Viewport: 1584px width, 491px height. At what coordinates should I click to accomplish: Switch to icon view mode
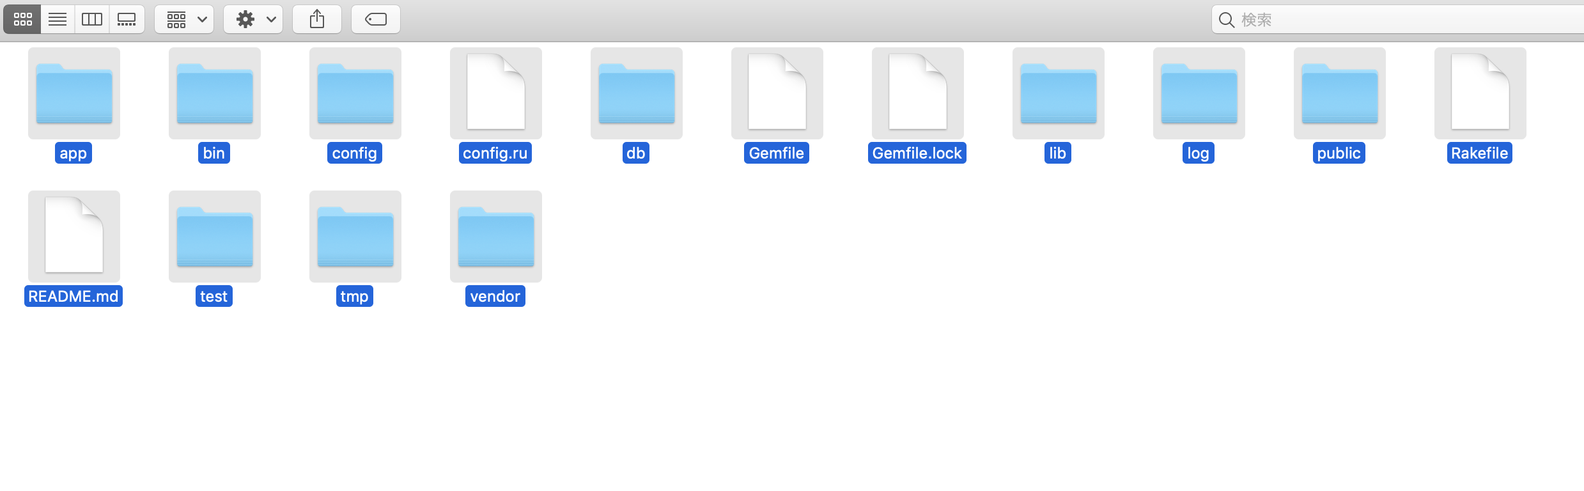(22, 19)
